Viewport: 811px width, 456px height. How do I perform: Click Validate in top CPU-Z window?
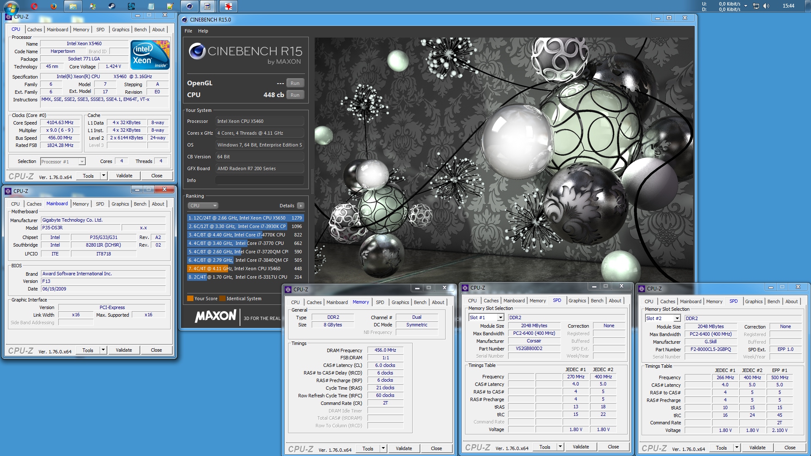pyautogui.click(x=124, y=176)
